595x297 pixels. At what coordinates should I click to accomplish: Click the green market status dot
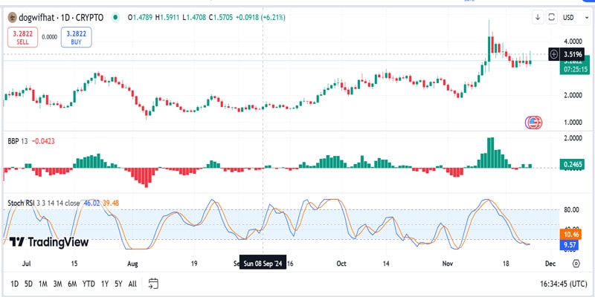coord(116,17)
